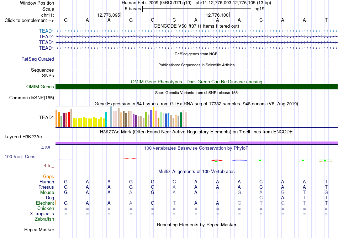Click the orange Gaps label
This screenshot has width=338, height=238.
pos(48,177)
